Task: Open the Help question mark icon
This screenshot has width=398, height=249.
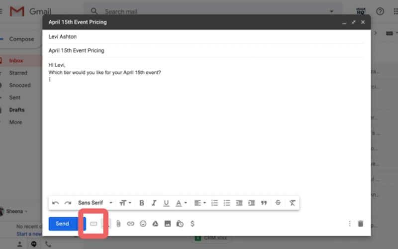Action: (380, 11)
